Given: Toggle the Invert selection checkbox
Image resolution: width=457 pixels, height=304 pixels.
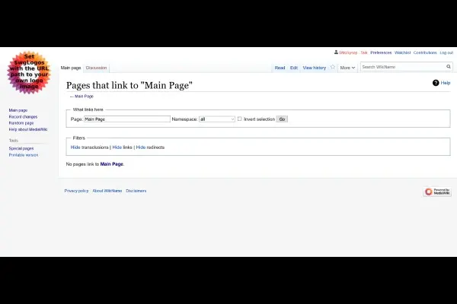Looking at the screenshot, I should click(x=239, y=119).
